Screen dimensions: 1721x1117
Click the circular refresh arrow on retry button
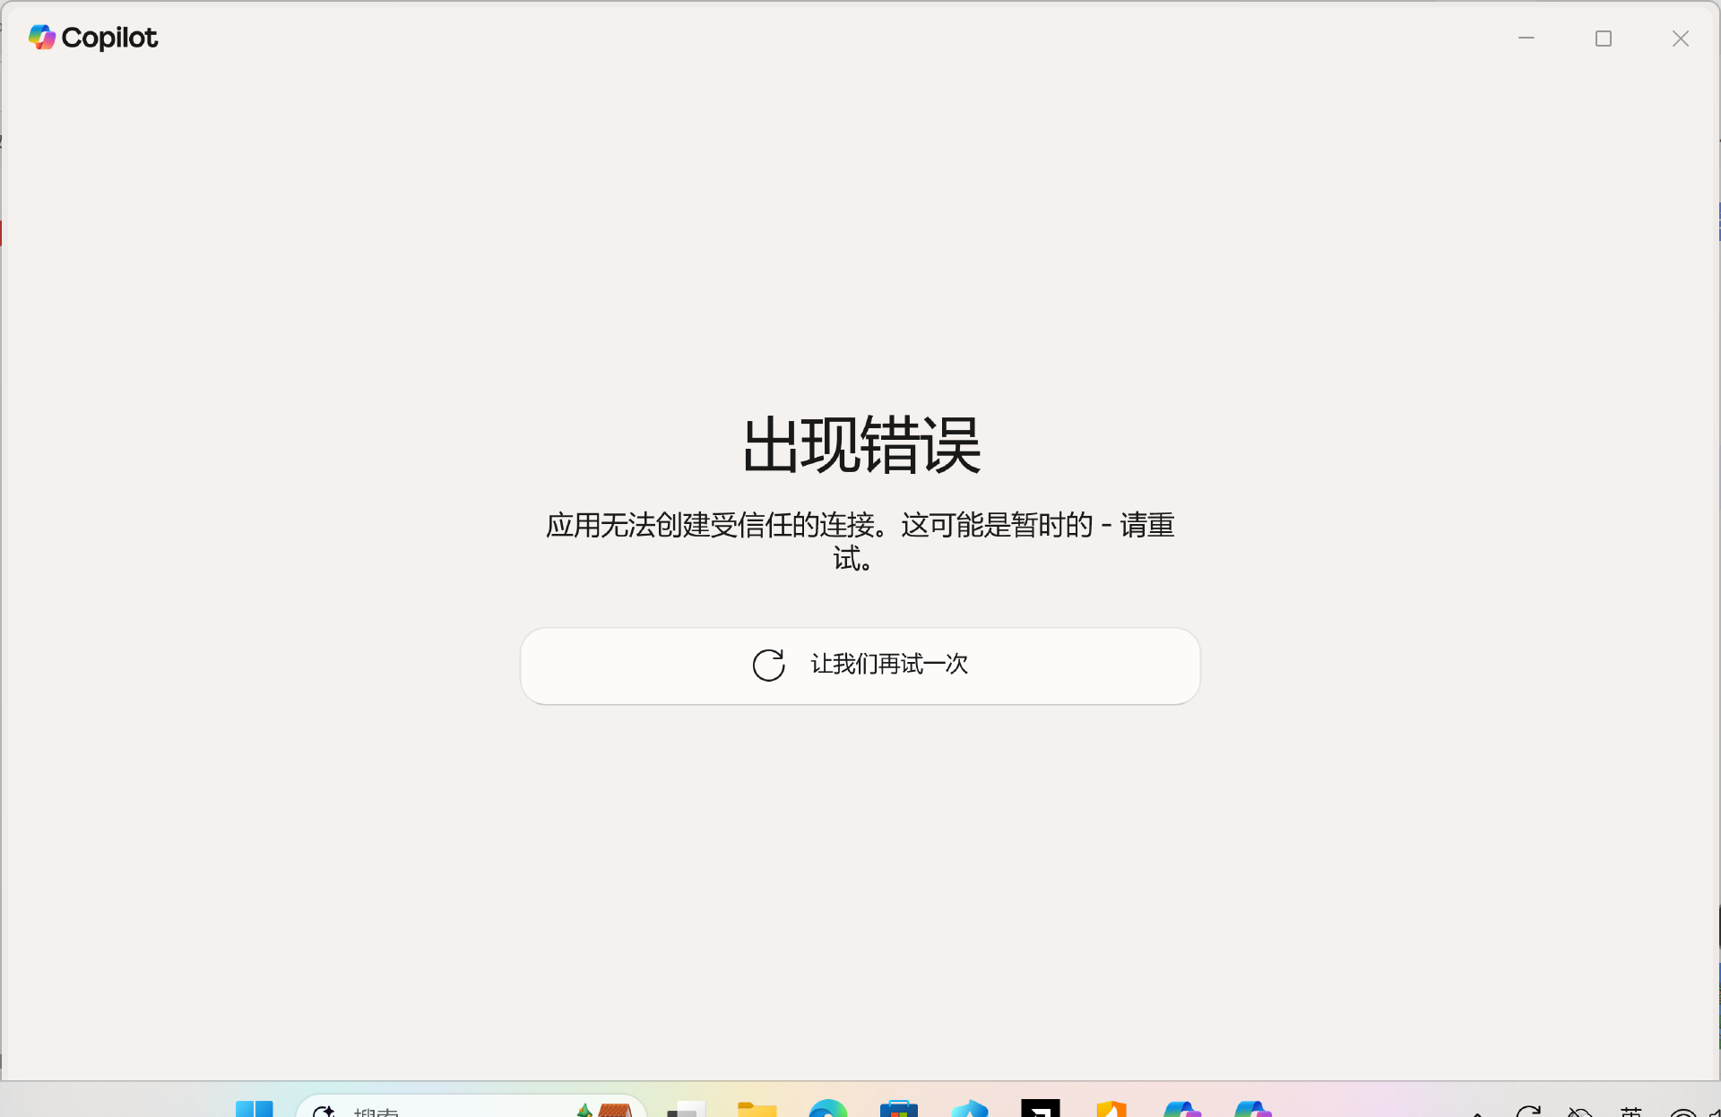[x=768, y=665]
